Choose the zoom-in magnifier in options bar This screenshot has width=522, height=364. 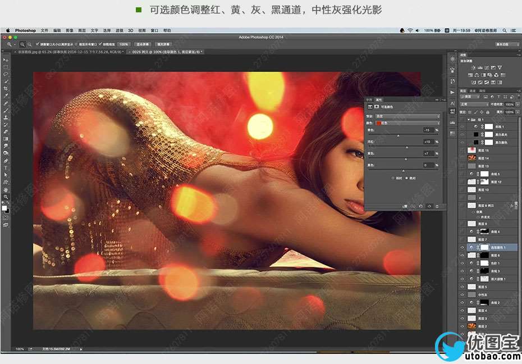point(22,44)
